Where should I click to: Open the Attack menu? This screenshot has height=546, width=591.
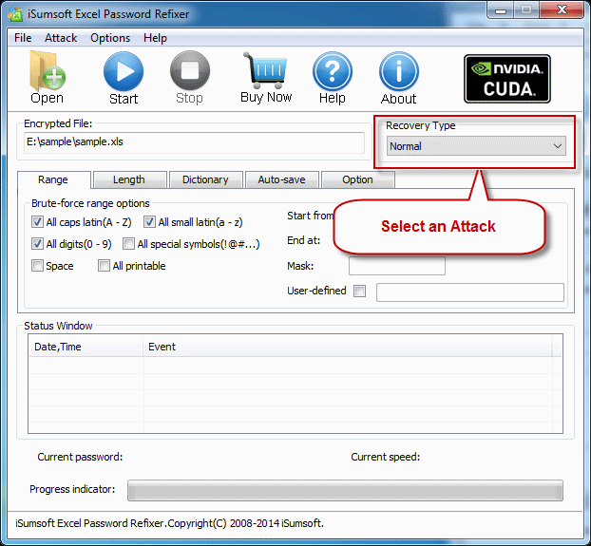tap(61, 38)
